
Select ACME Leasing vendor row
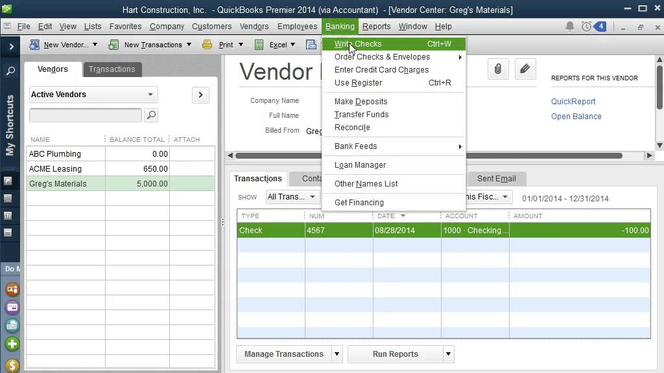(x=120, y=169)
